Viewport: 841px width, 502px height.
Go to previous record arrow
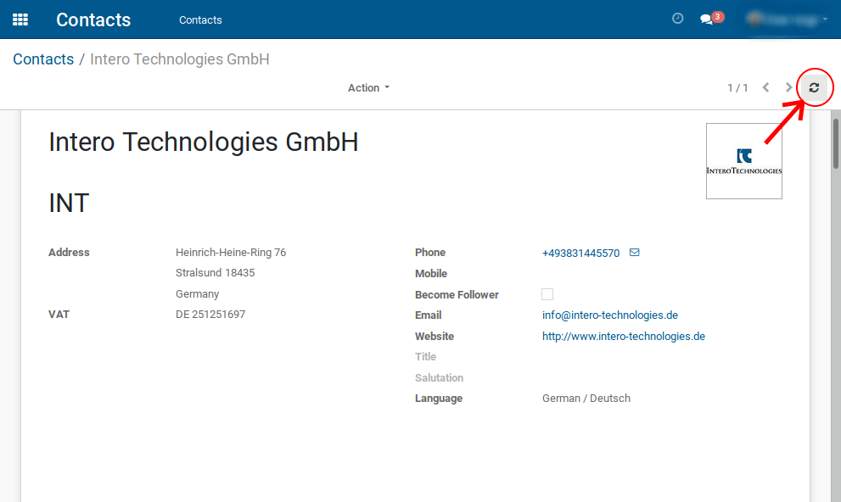click(x=766, y=87)
